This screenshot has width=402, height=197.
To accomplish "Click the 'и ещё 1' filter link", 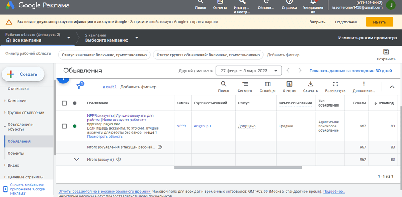I will 109,87.
